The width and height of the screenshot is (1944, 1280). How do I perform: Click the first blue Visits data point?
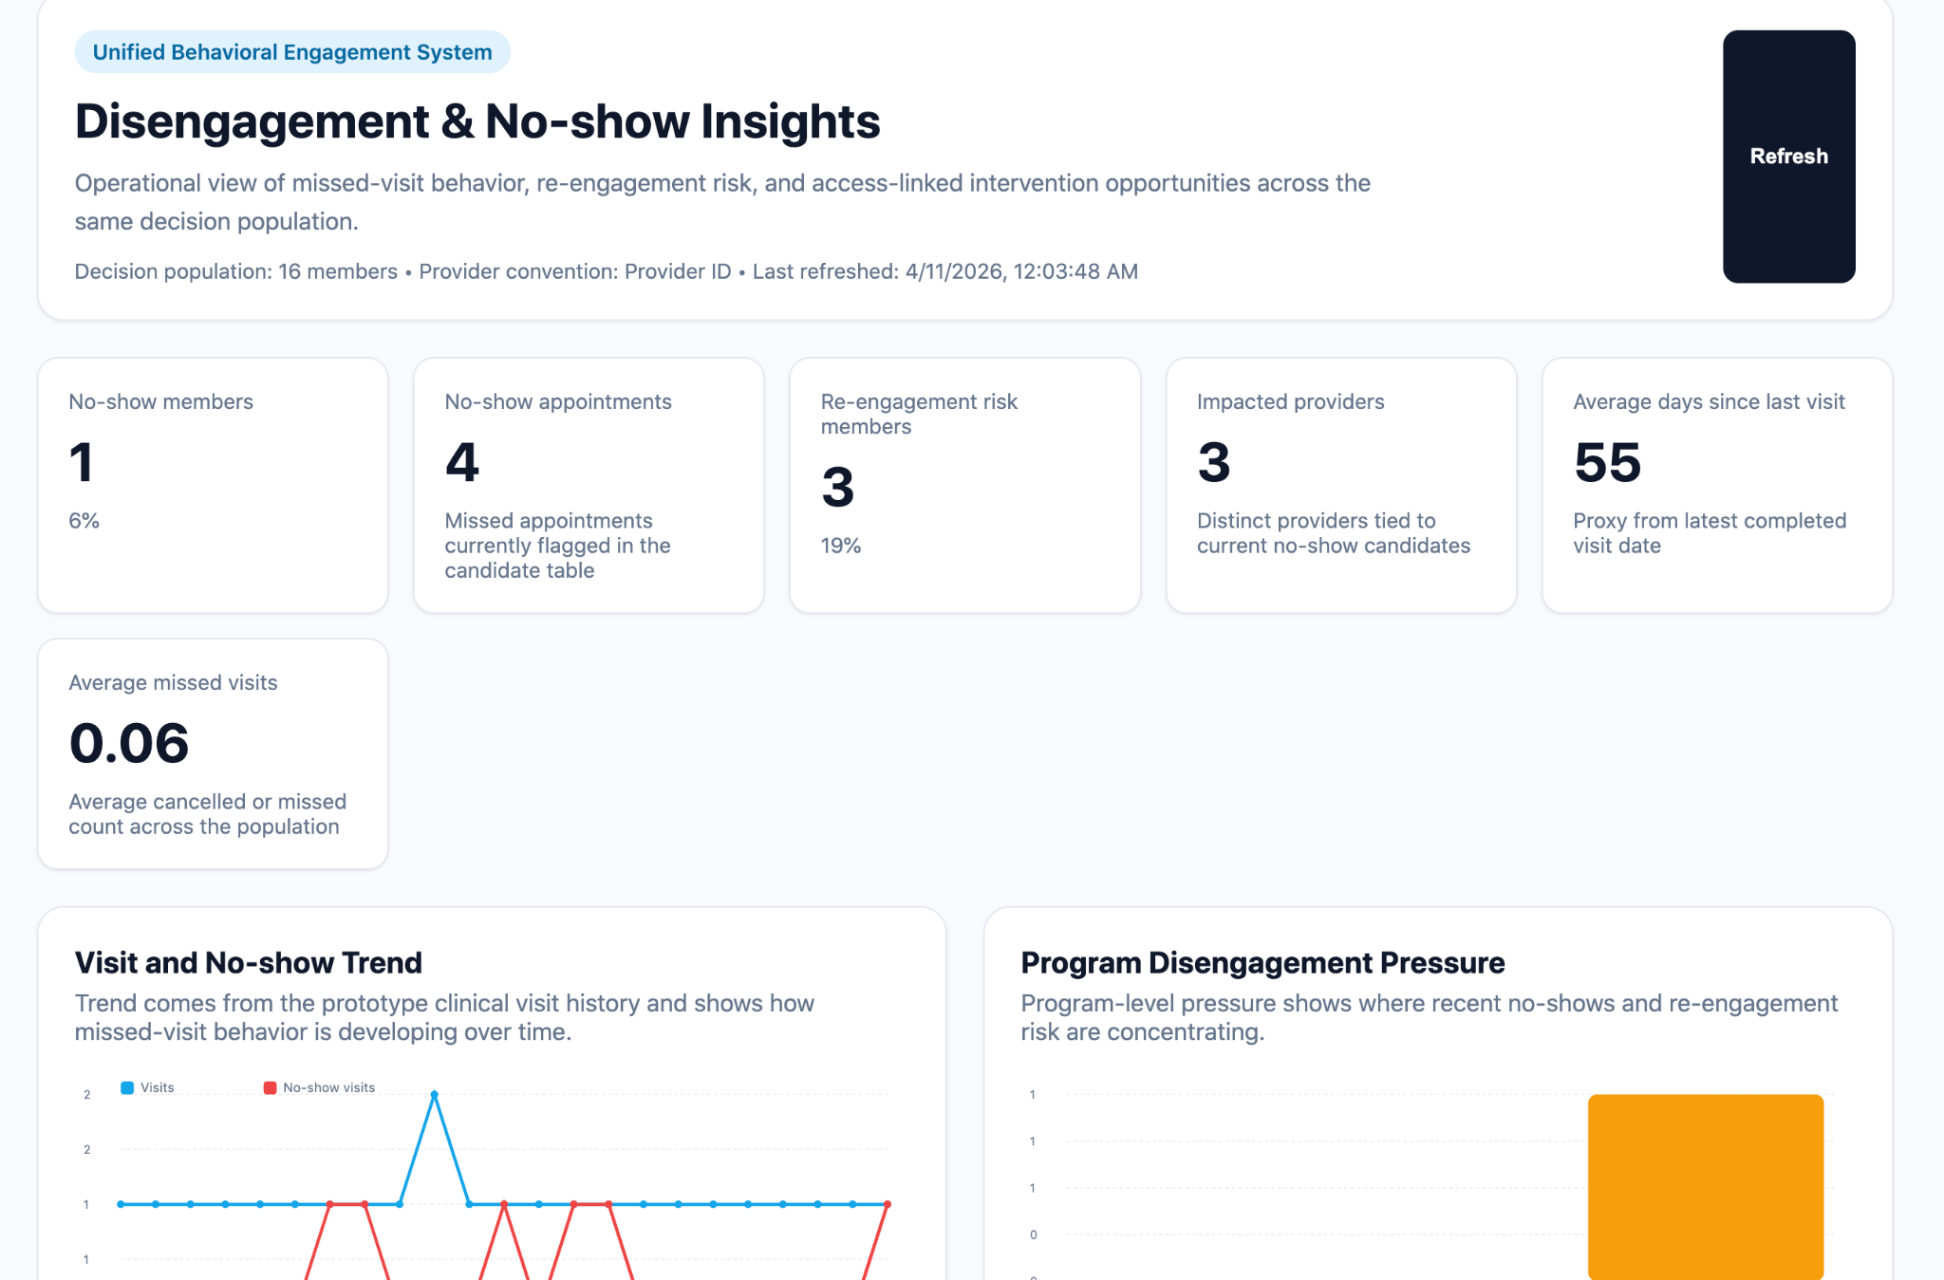121,1204
